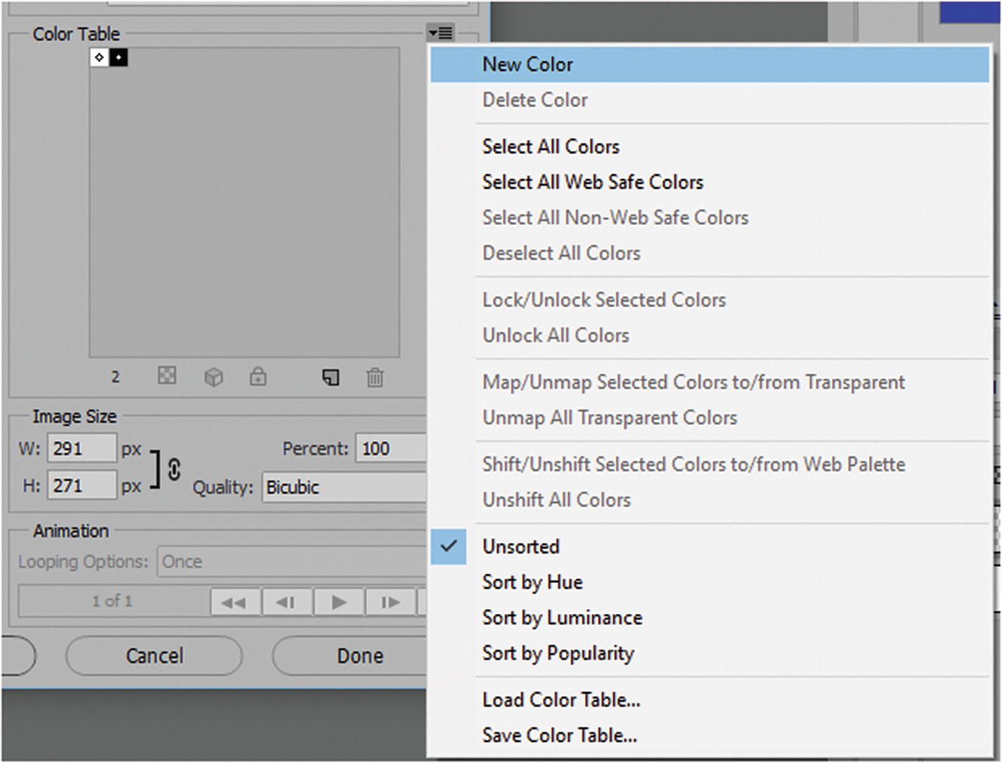Screen dimensions: 1002x763
Task: Step back to the previous frame
Action: tap(286, 603)
